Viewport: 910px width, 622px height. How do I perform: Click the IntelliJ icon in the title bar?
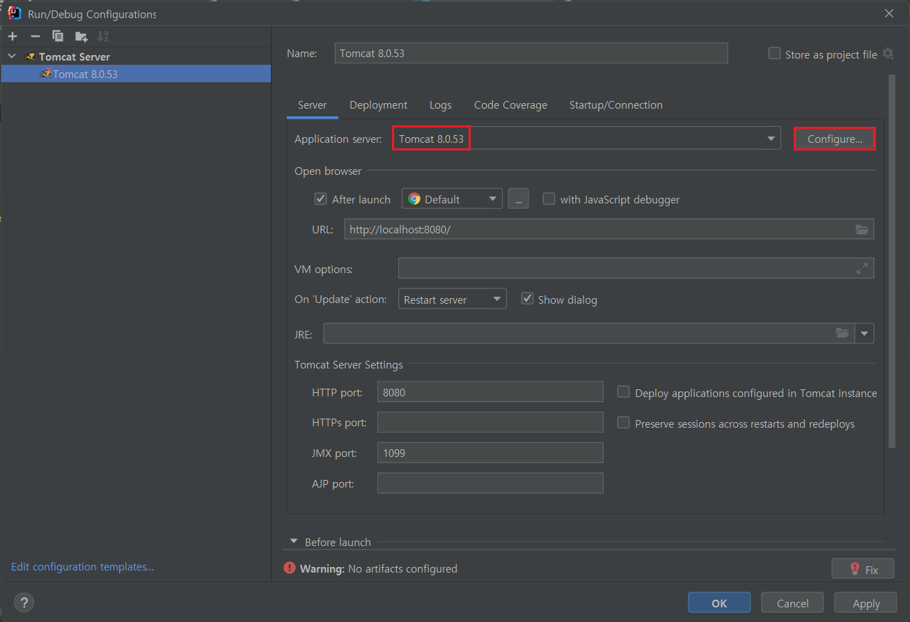[x=15, y=13]
